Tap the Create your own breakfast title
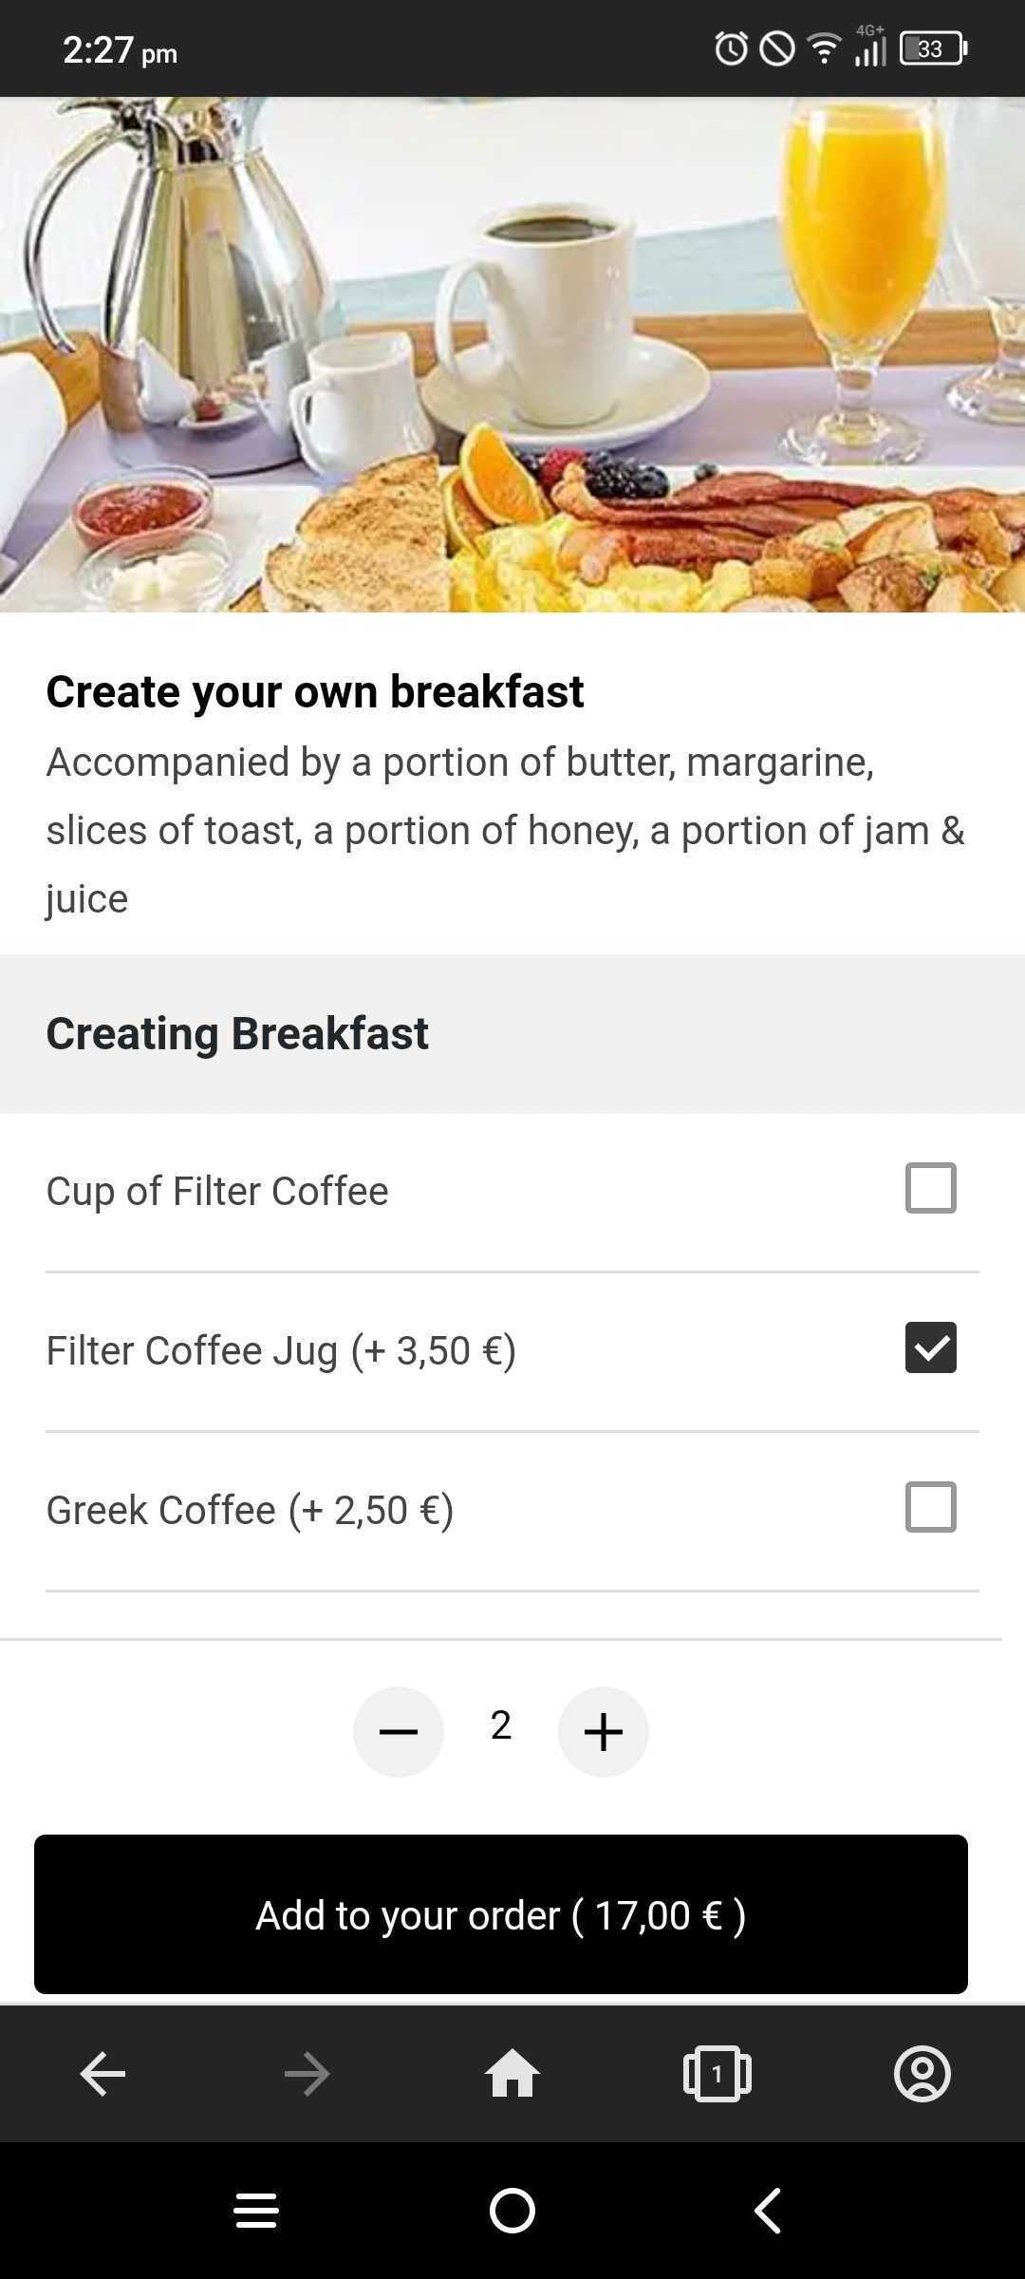1025x2279 pixels. pos(315,691)
